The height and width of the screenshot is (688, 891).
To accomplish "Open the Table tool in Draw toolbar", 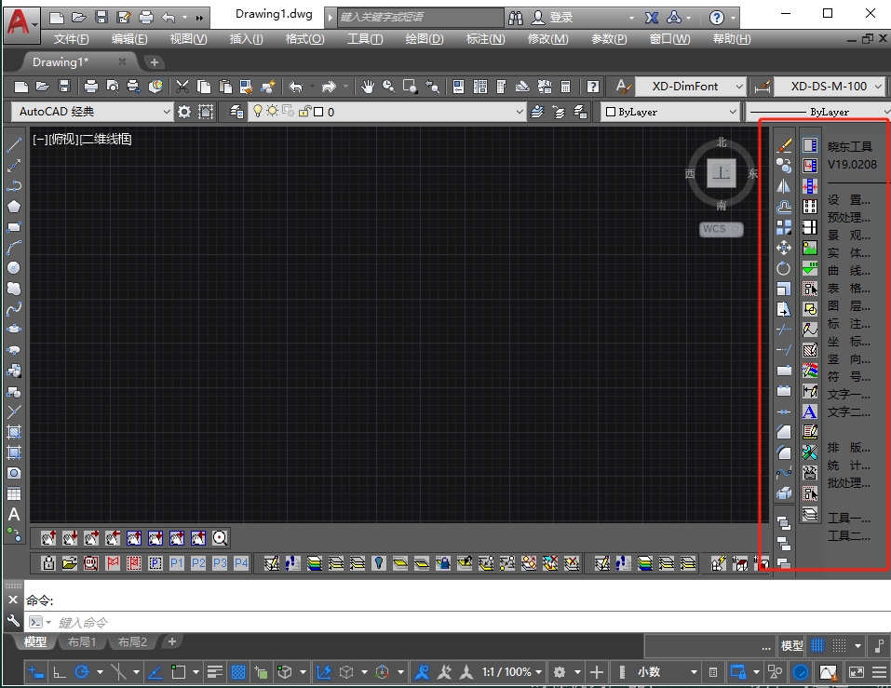I will point(14,493).
